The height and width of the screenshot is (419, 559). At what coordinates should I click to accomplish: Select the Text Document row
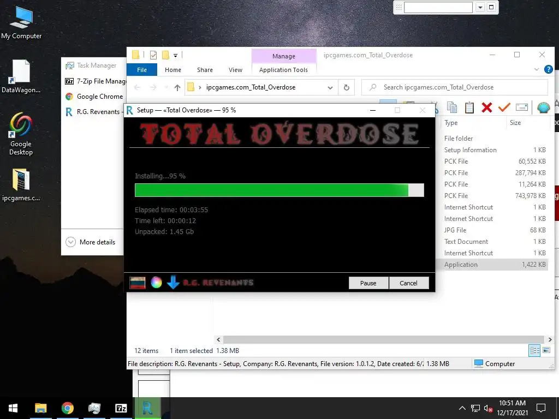point(495,242)
